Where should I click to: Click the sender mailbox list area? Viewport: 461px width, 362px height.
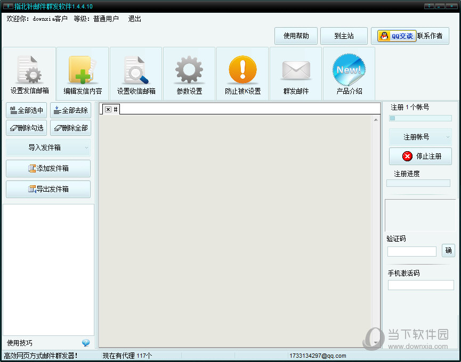coord(48,270)
